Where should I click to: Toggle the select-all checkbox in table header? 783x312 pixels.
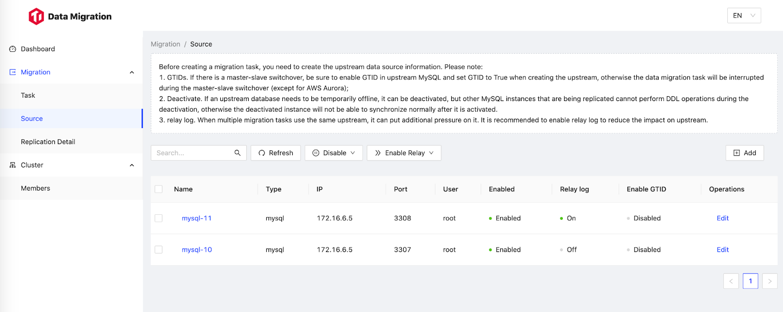click(x=159, y=189)
